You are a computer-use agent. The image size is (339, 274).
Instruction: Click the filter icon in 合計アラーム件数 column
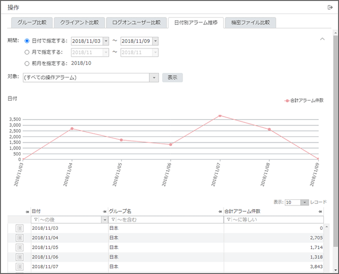pos(228,220)
